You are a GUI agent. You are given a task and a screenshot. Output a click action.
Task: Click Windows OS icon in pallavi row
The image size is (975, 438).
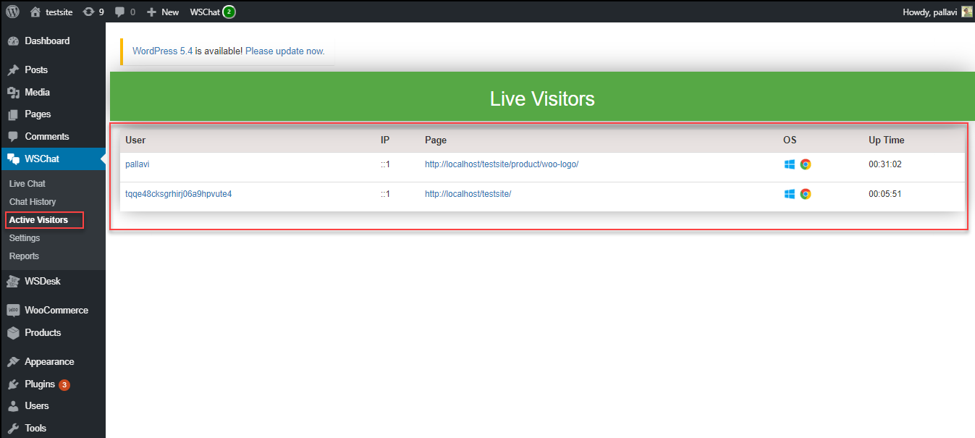click(x=789, y=164)
